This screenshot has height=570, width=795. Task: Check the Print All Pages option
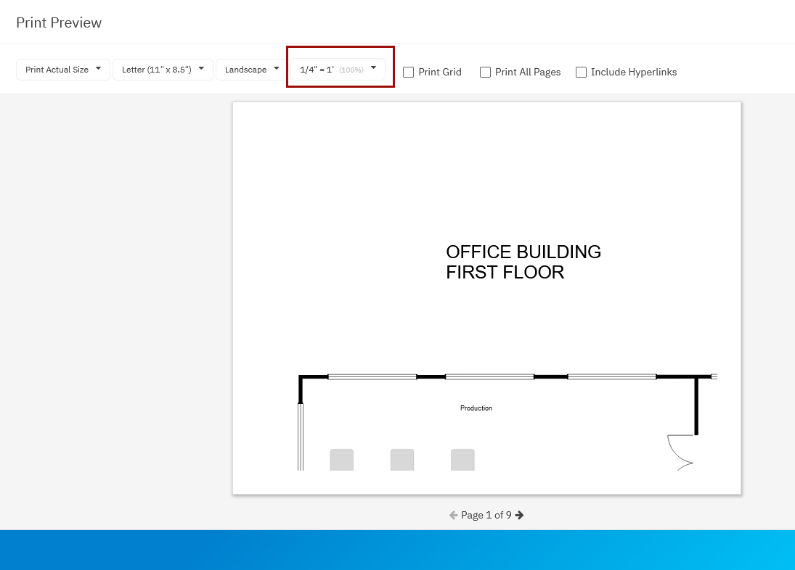click(486, 73)
